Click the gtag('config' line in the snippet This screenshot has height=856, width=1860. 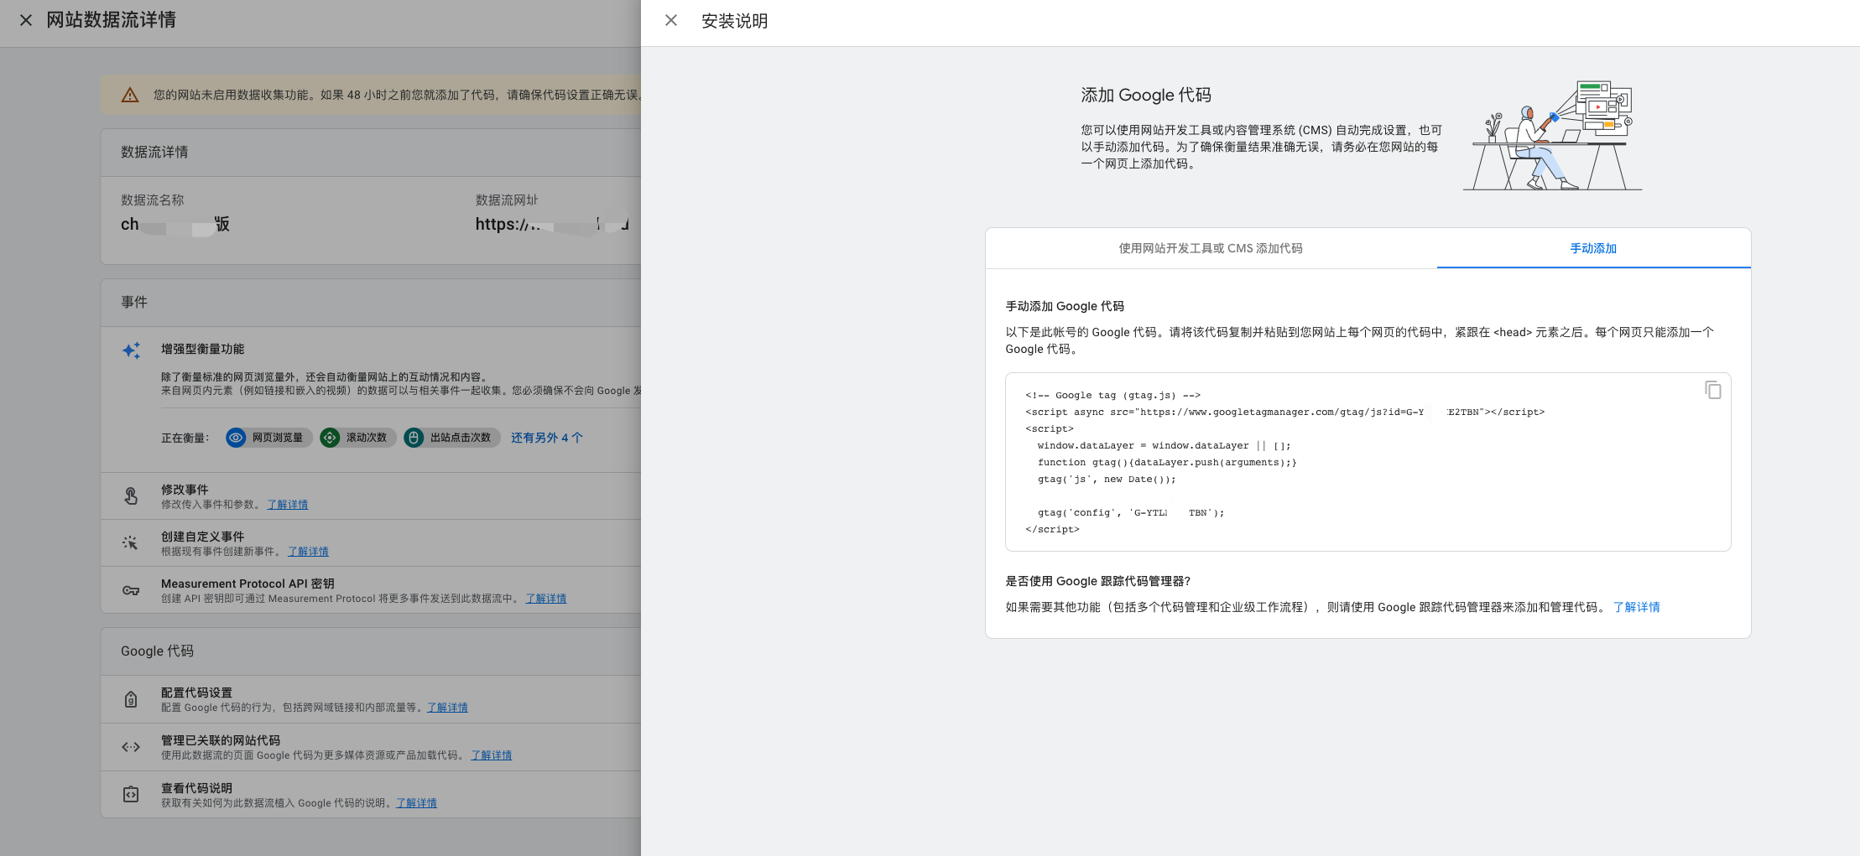[1130, 512]
